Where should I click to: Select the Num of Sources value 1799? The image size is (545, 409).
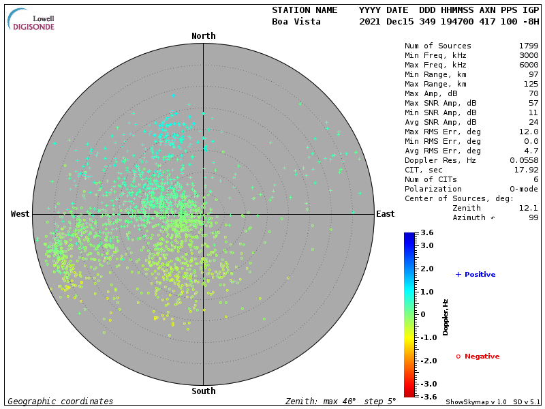pyautogui.click(x=529, y=46)
